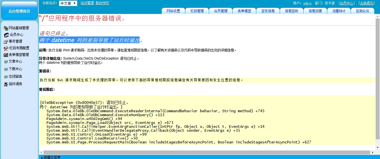Click the 下载中心 browser icon
The image size is (380, 159).
point(6,69)
